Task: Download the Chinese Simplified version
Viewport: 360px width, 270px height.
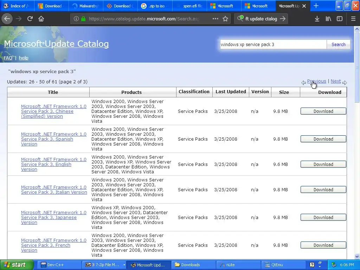Action: (323, 111)
